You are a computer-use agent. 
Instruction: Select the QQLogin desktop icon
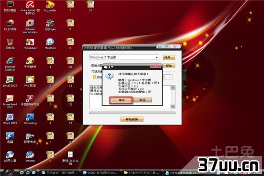(50, 25)
